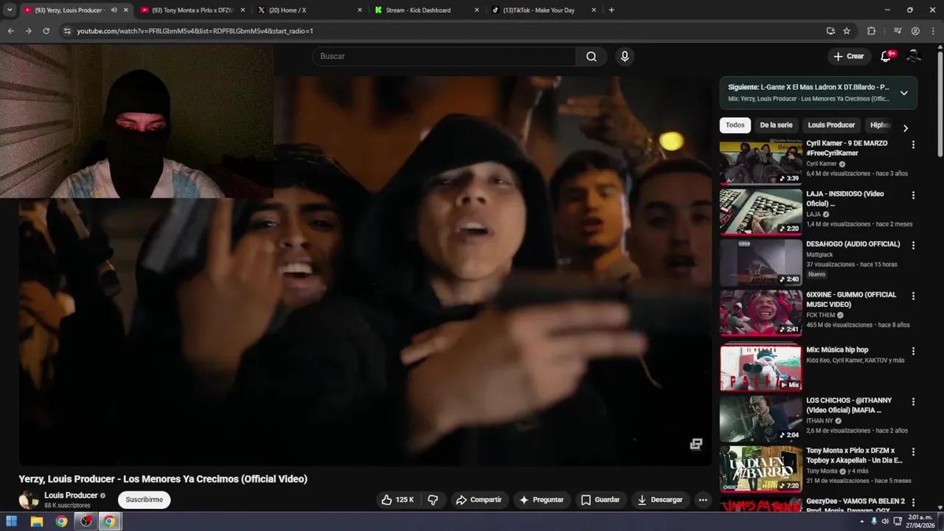Select the De la serie filter chip
Viewport: 944px width, 531px height.
click(x=776, y=125)
